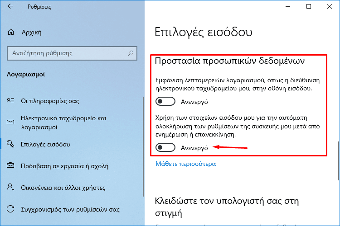Click the magnifier icon in search box
The height and width of the screenshot is (226, 340).
point(131,53)
